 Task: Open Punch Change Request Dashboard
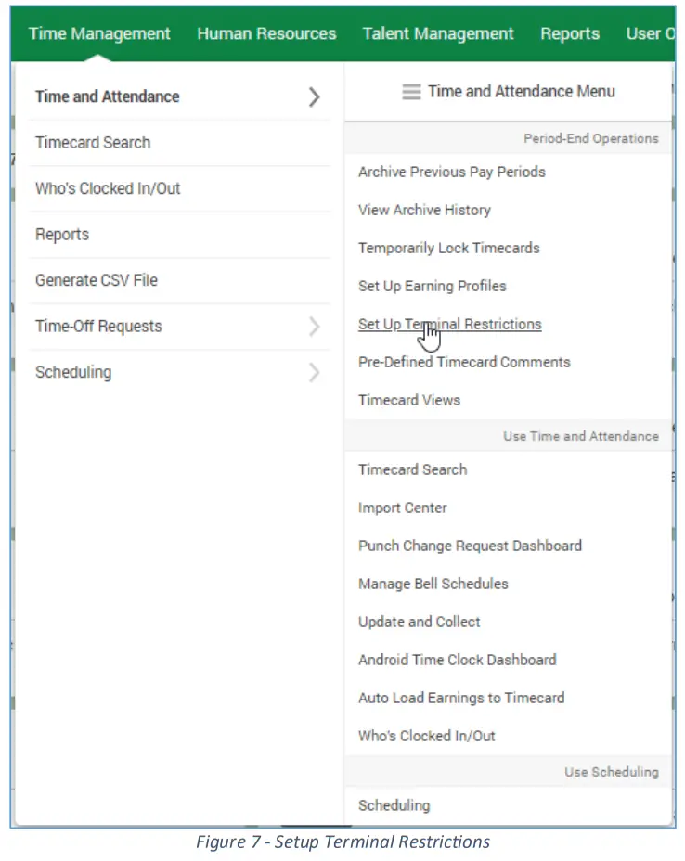(470, 546)
